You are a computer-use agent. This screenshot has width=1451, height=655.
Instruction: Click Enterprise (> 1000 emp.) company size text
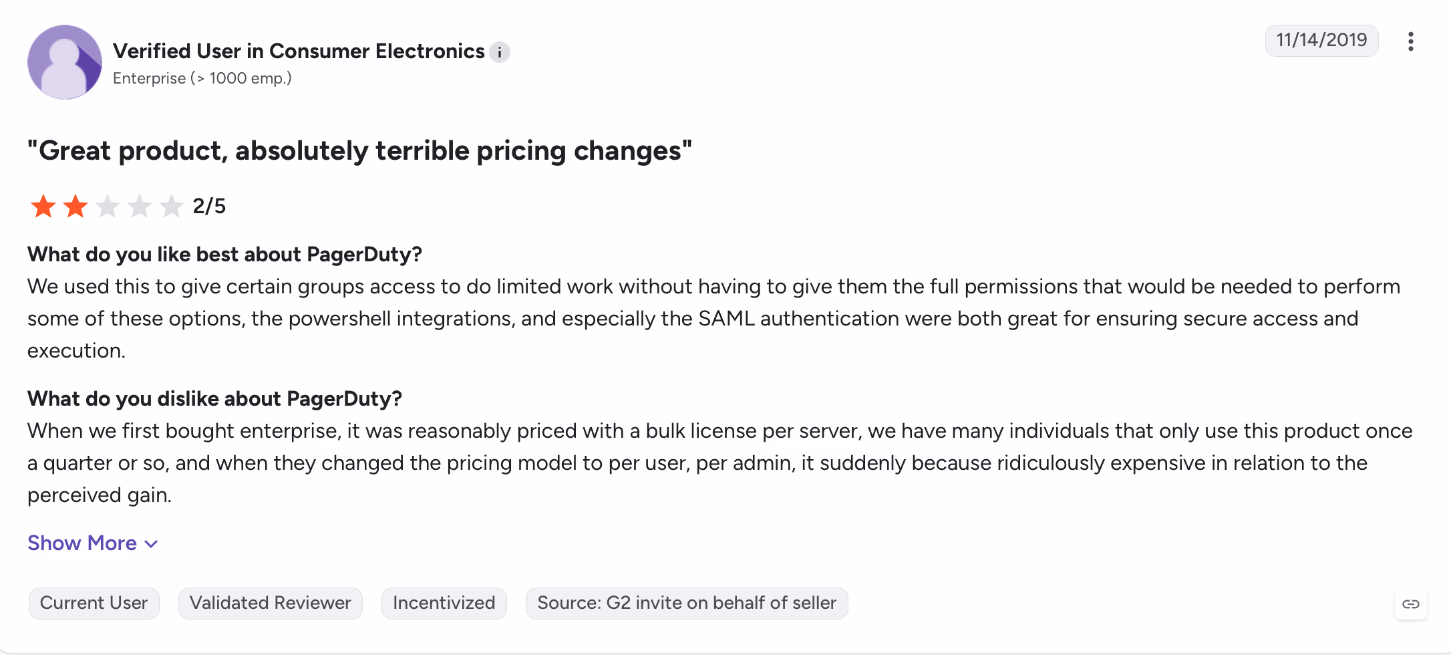(x=202, y=79)
